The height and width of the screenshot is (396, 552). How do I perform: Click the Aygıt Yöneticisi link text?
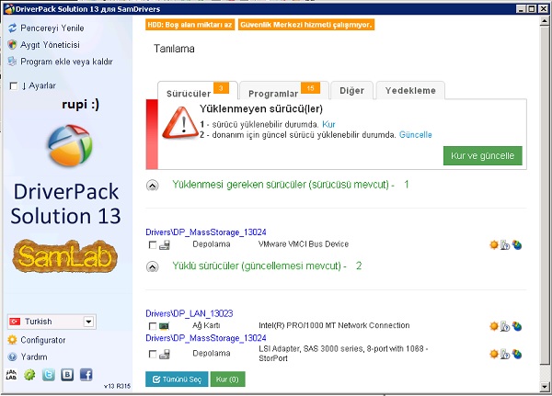click(x=50, y=45)
